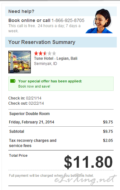Viewport: 120px width, 190px height.
Task: Click the check in date 02/21/14
Action: tap(34, 98)
